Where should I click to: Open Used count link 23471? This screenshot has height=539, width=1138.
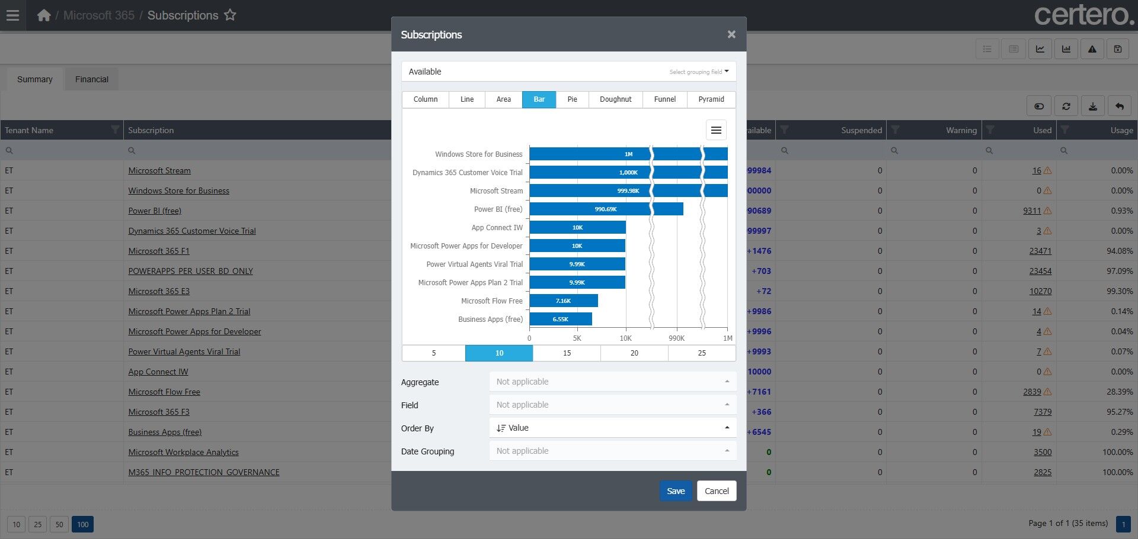click(x=1040, y=251)
